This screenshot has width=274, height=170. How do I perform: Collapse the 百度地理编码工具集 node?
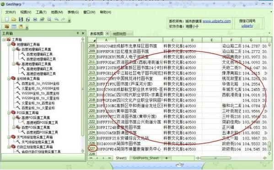[x=14, y=49]
